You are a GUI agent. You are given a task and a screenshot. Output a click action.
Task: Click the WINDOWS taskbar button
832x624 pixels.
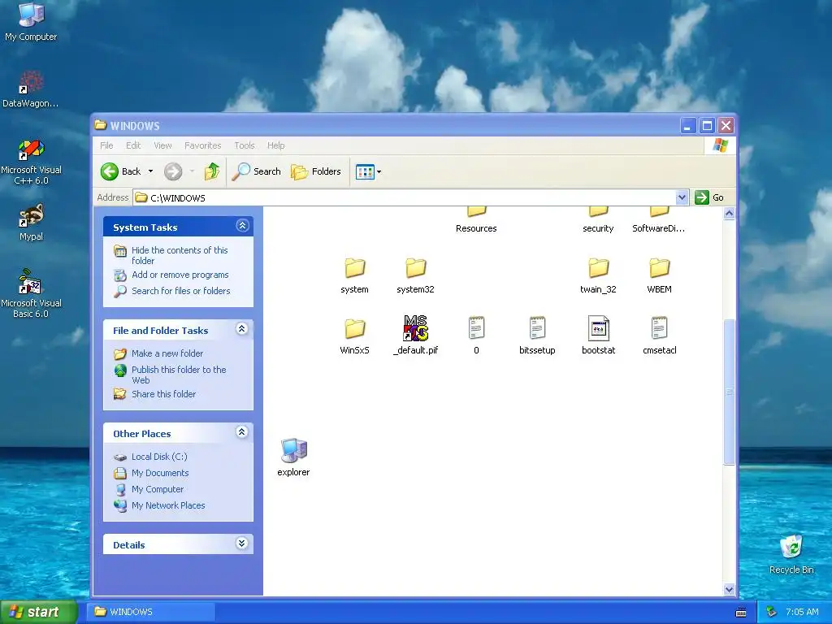click(x=151, y=612)
